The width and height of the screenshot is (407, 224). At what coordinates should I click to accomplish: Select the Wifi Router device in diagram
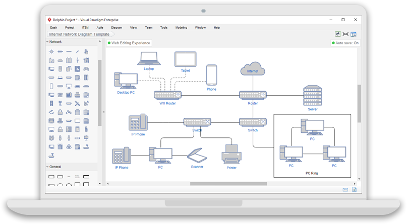[x=167, y=95]
